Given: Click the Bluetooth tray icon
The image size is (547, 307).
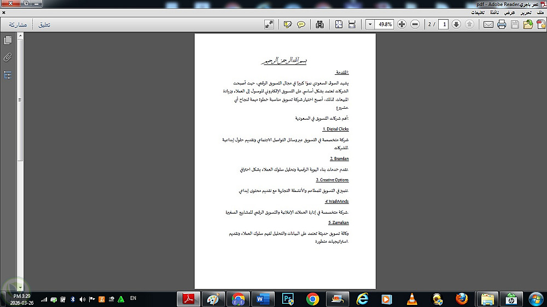Looking at the screenshot, I should [73, 299].
